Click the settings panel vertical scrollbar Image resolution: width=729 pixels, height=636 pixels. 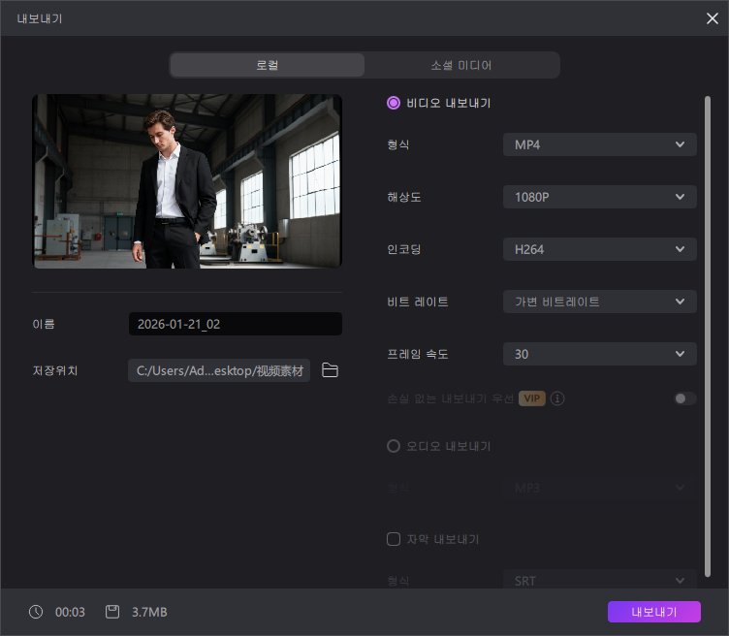(x=708, y=336)
